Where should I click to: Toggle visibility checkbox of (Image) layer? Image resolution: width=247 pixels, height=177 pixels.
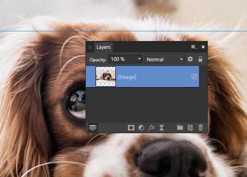(194, 77)
